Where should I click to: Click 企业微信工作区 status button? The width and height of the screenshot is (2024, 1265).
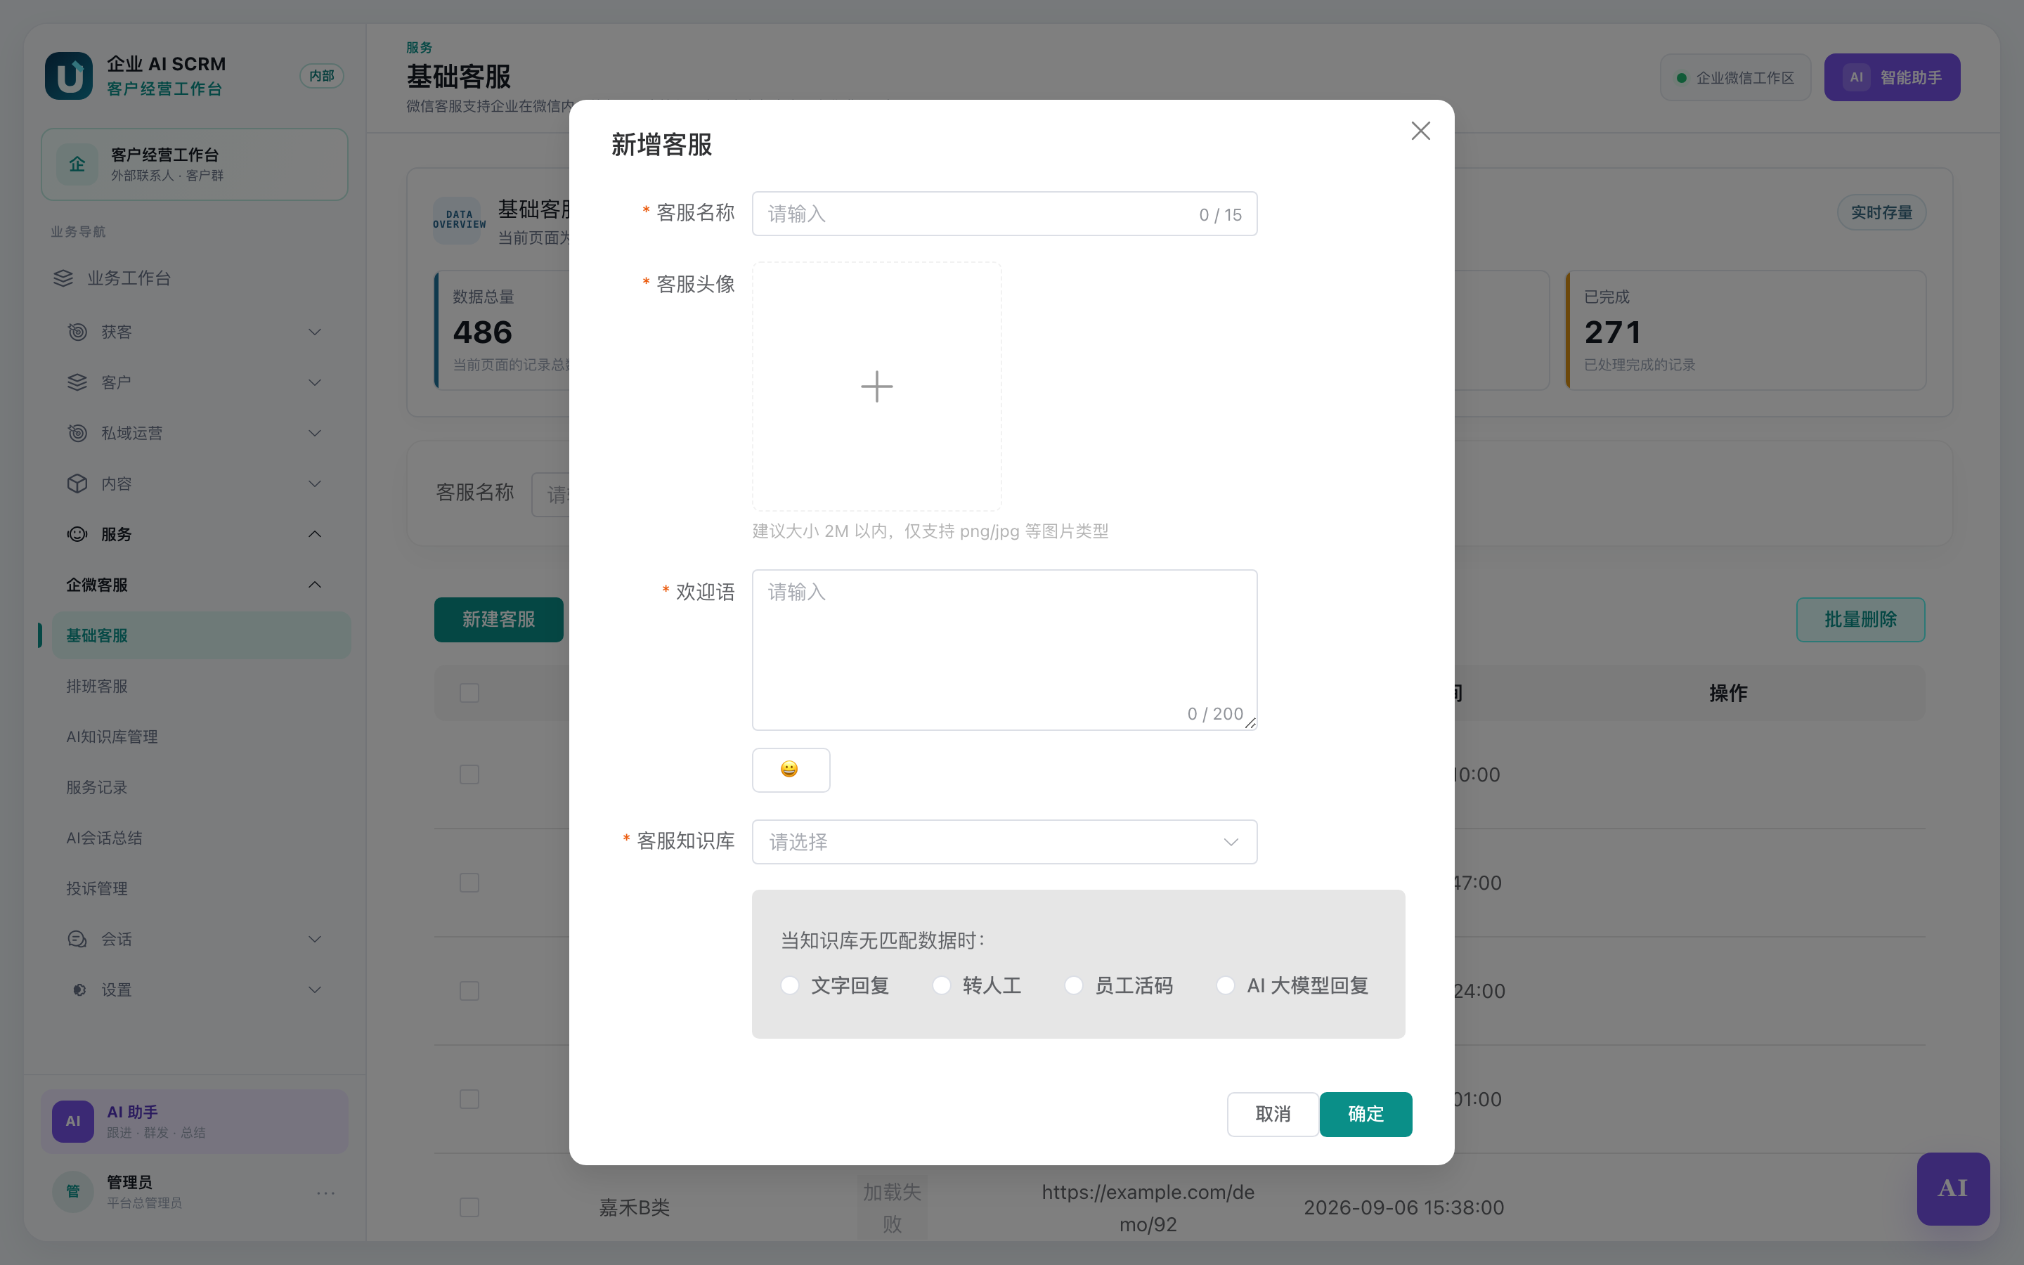(1734, 77)
